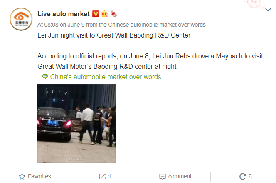Click the comment speech bubble icon
The width and height of the screenshot is (276, 183).
click(163, 176)
